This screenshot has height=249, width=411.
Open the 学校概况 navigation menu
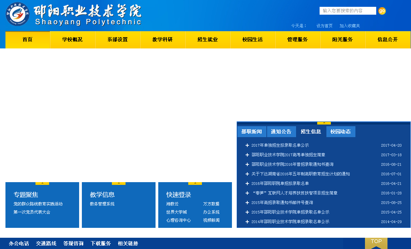[72, 40]
